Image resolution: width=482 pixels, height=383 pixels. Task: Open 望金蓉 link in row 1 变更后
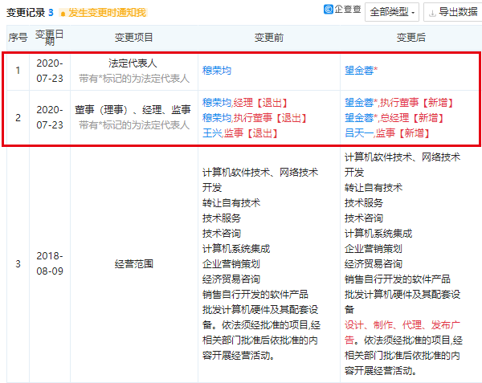tap(359, 71)
